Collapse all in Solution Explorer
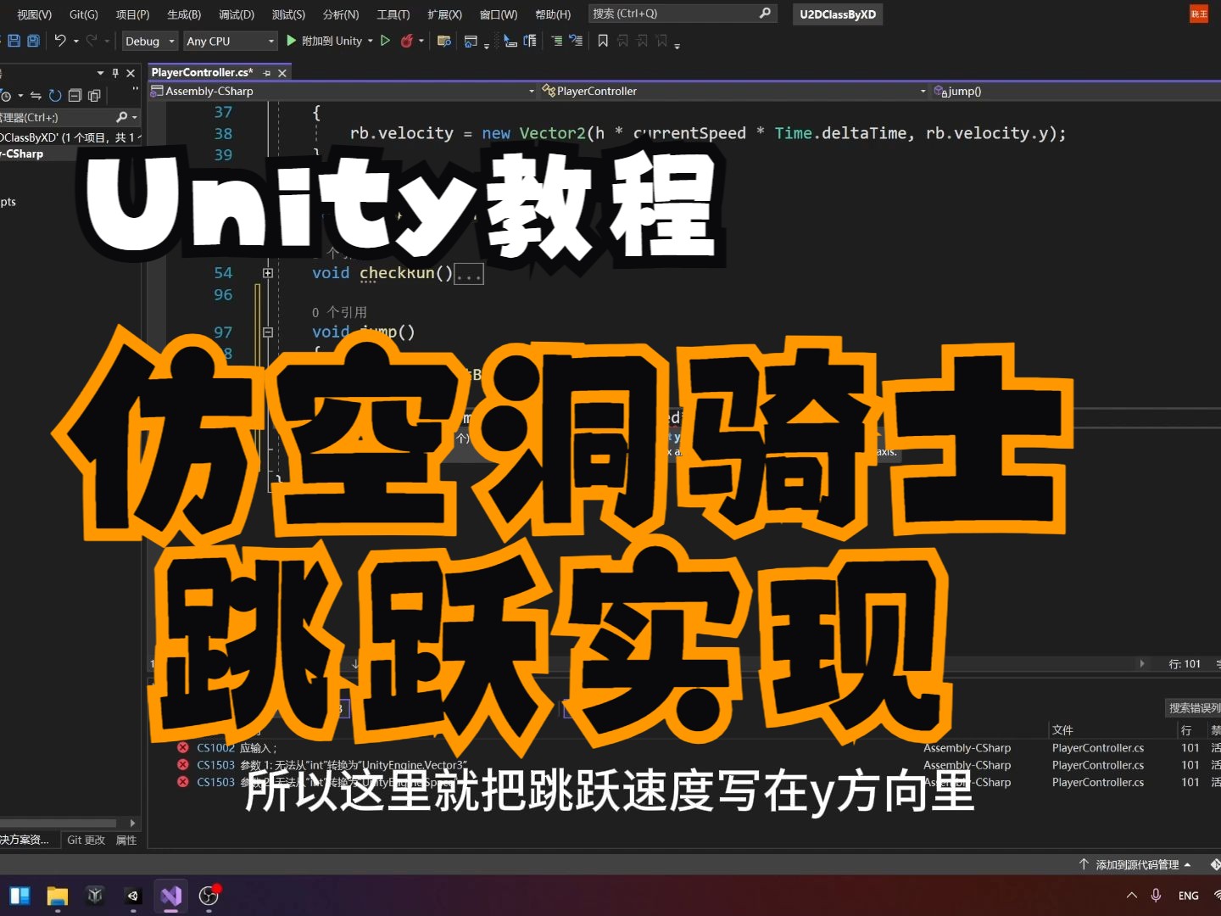Screen dimensions: 1221x916 (x=75, y=96)
